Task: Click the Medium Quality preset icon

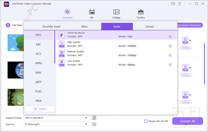Action: pos(62,54)
